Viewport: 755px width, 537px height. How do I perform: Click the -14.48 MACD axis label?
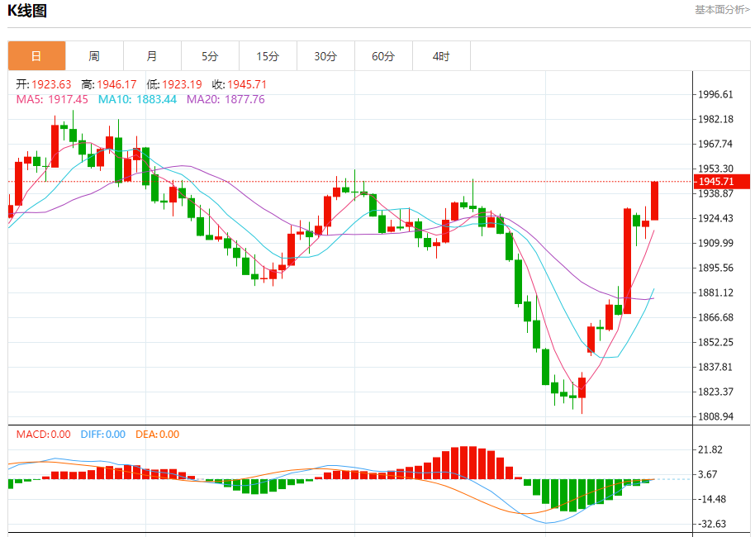coord(712,499)
